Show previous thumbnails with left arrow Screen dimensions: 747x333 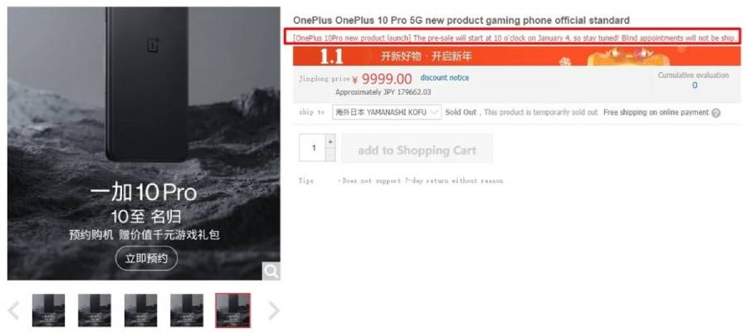(x=13, y=311)
